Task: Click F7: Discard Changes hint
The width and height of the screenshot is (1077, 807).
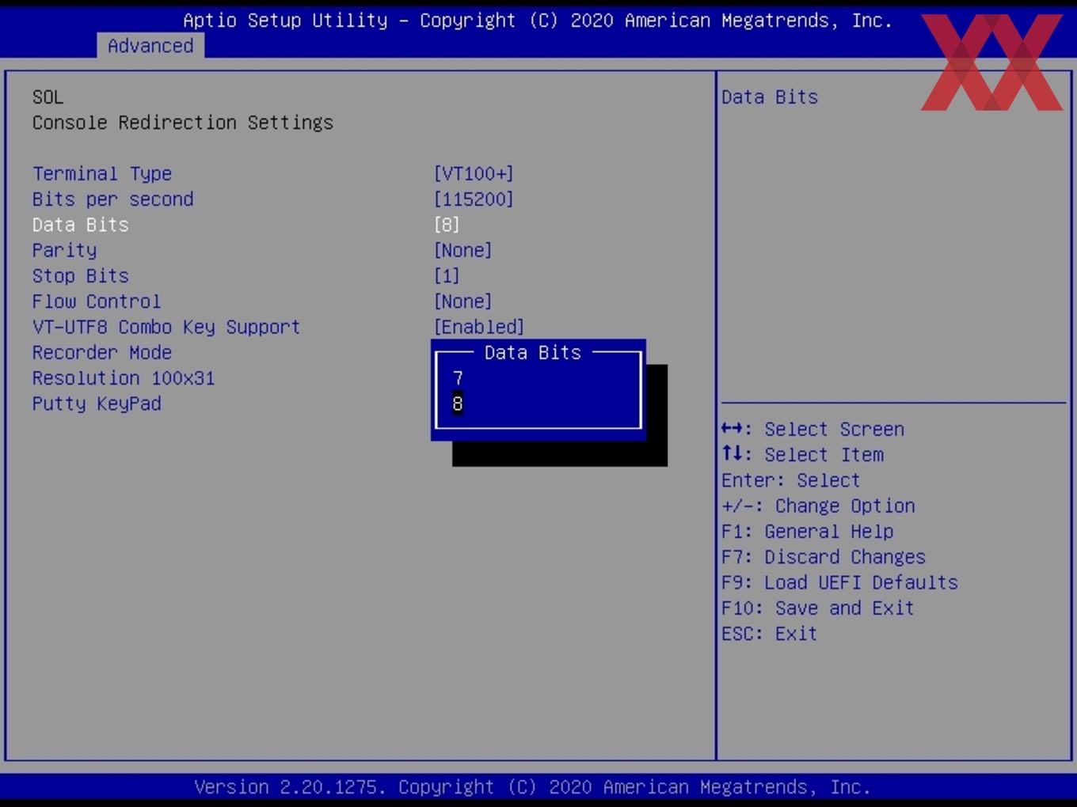Action: click(x=824, y=557)
